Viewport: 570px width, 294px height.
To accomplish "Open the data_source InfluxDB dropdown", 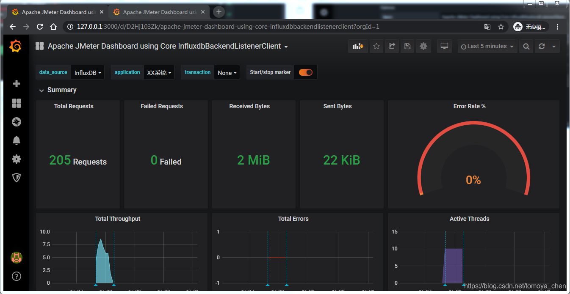I will pos(88,72).
